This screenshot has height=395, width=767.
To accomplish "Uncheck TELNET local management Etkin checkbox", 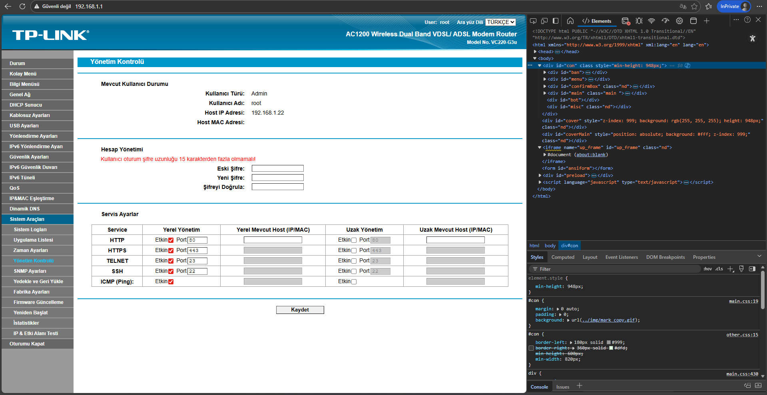I will click(x=171, y=261).
